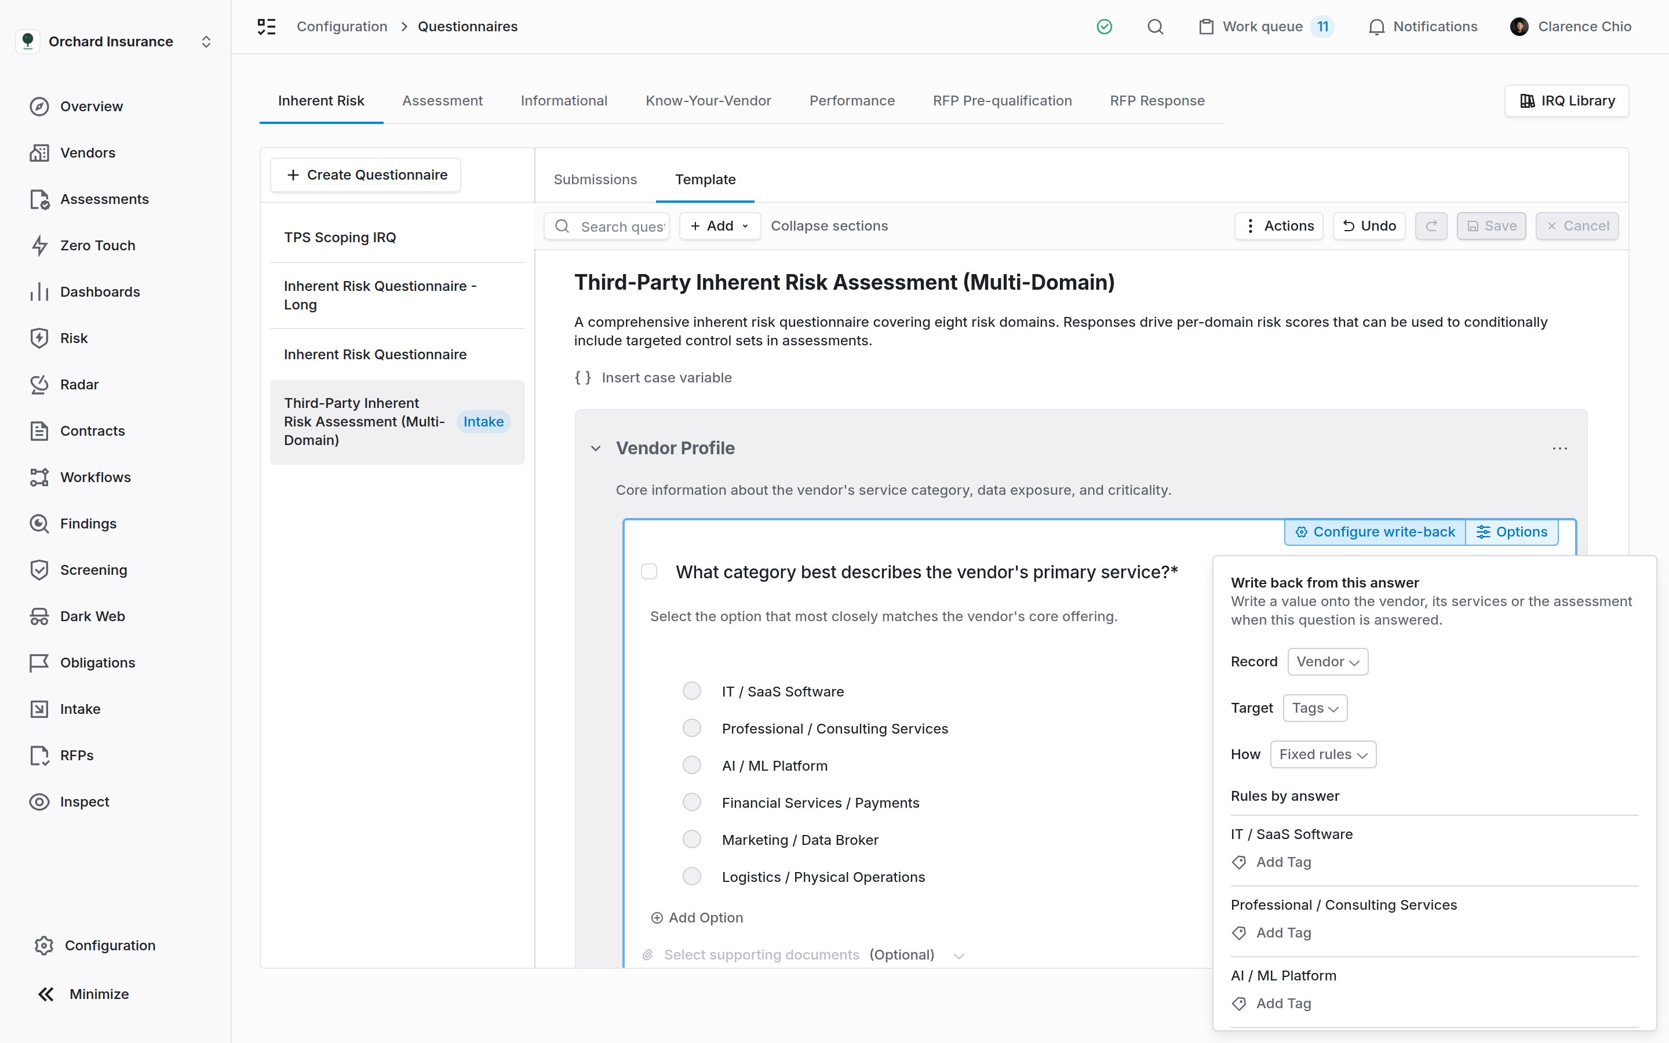Open the Inspect page
The height and width of the screenshot is (1043, 1669).
point(69,801)
